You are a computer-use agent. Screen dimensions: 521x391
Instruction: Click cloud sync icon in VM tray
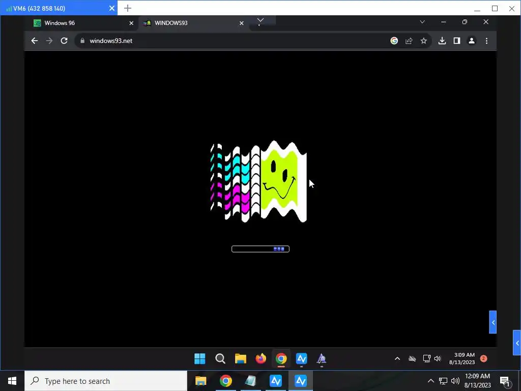point(412,358)
